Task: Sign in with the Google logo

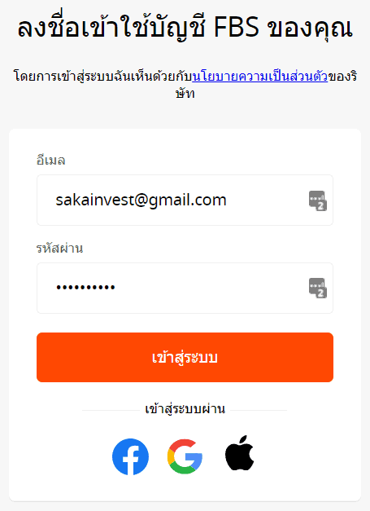Action: 185,456
